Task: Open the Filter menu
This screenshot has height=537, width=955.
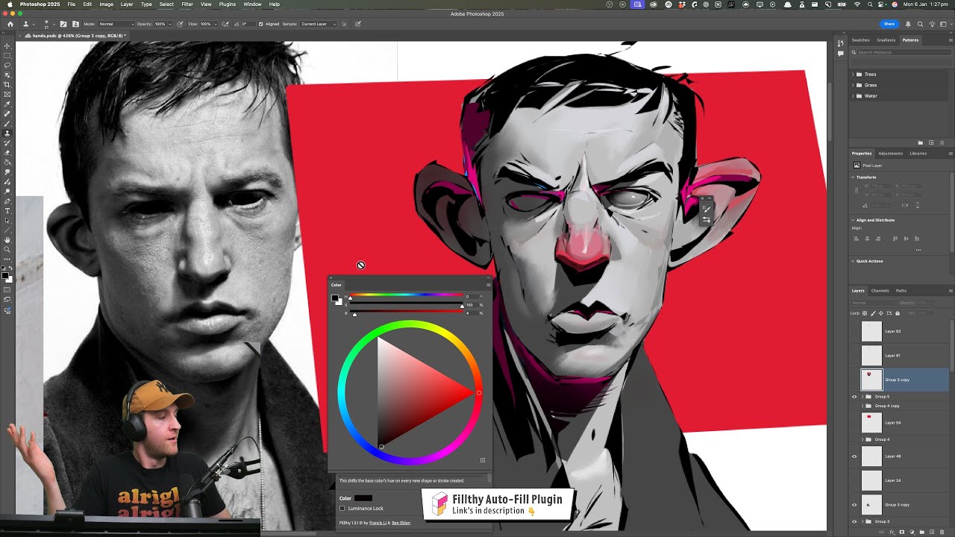Action: (187, 4)
